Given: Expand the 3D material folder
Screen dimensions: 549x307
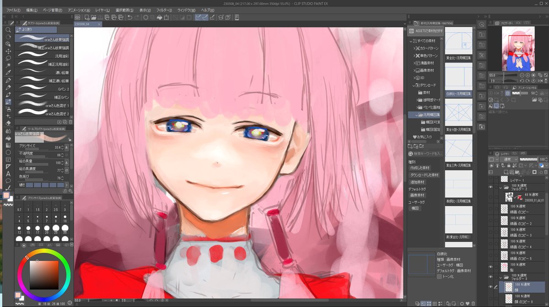Looking at the screenshot, I should [x=414, y=78].
